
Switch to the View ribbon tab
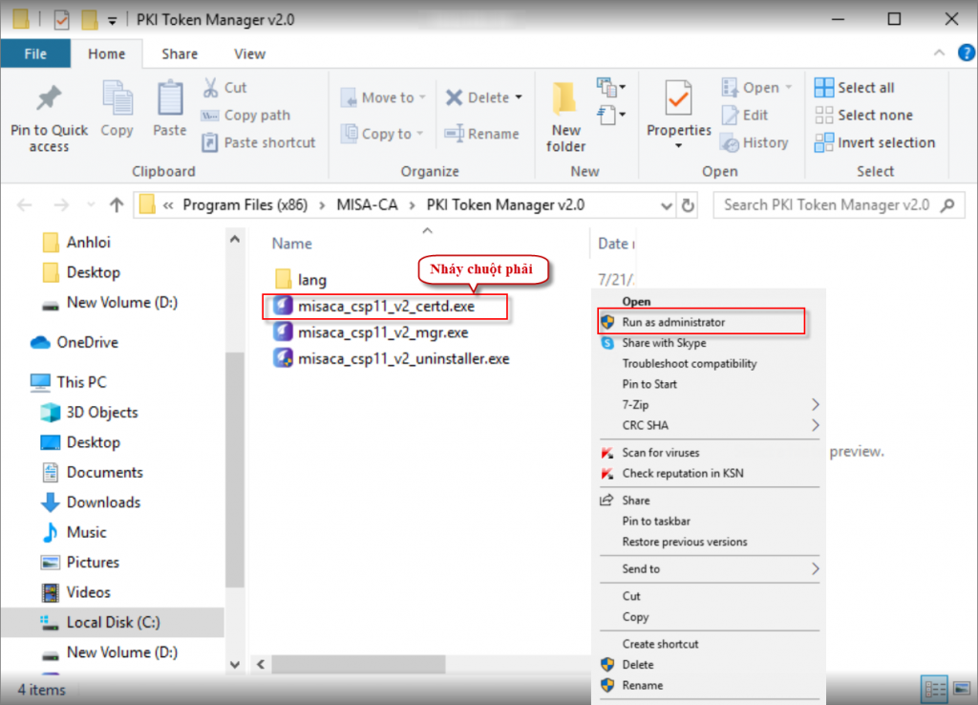[x=249, y=53]
